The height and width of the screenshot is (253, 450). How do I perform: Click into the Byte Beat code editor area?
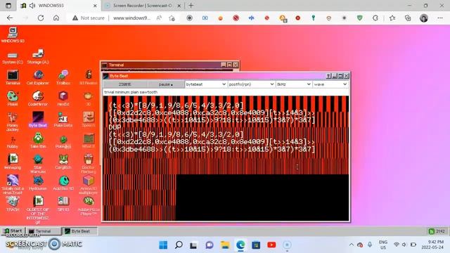click(x=226, y=158)
